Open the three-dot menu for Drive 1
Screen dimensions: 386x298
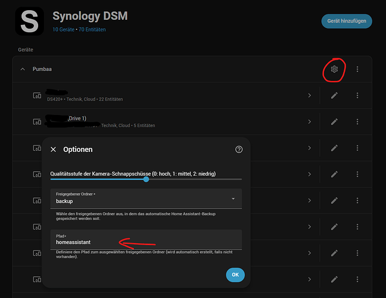pos(357,122)
